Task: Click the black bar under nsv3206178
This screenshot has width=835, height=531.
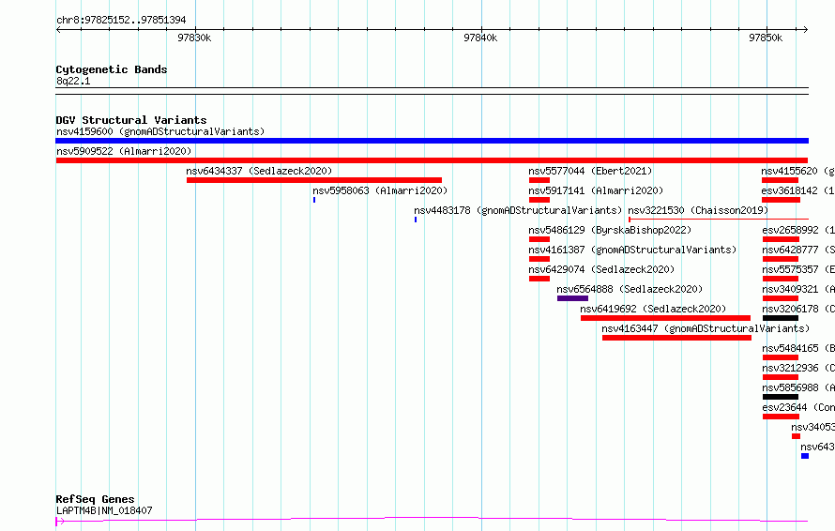Action: coord(781,318)
